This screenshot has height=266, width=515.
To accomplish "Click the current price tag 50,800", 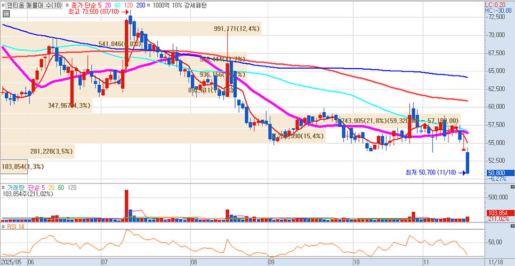I will pyautogui.click(x=501, y=173).
